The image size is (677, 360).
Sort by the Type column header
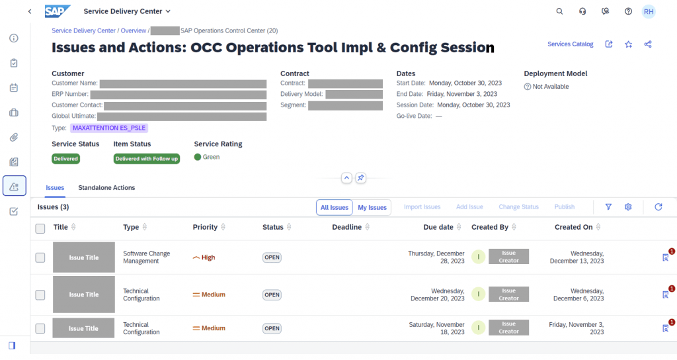(135, 228)
